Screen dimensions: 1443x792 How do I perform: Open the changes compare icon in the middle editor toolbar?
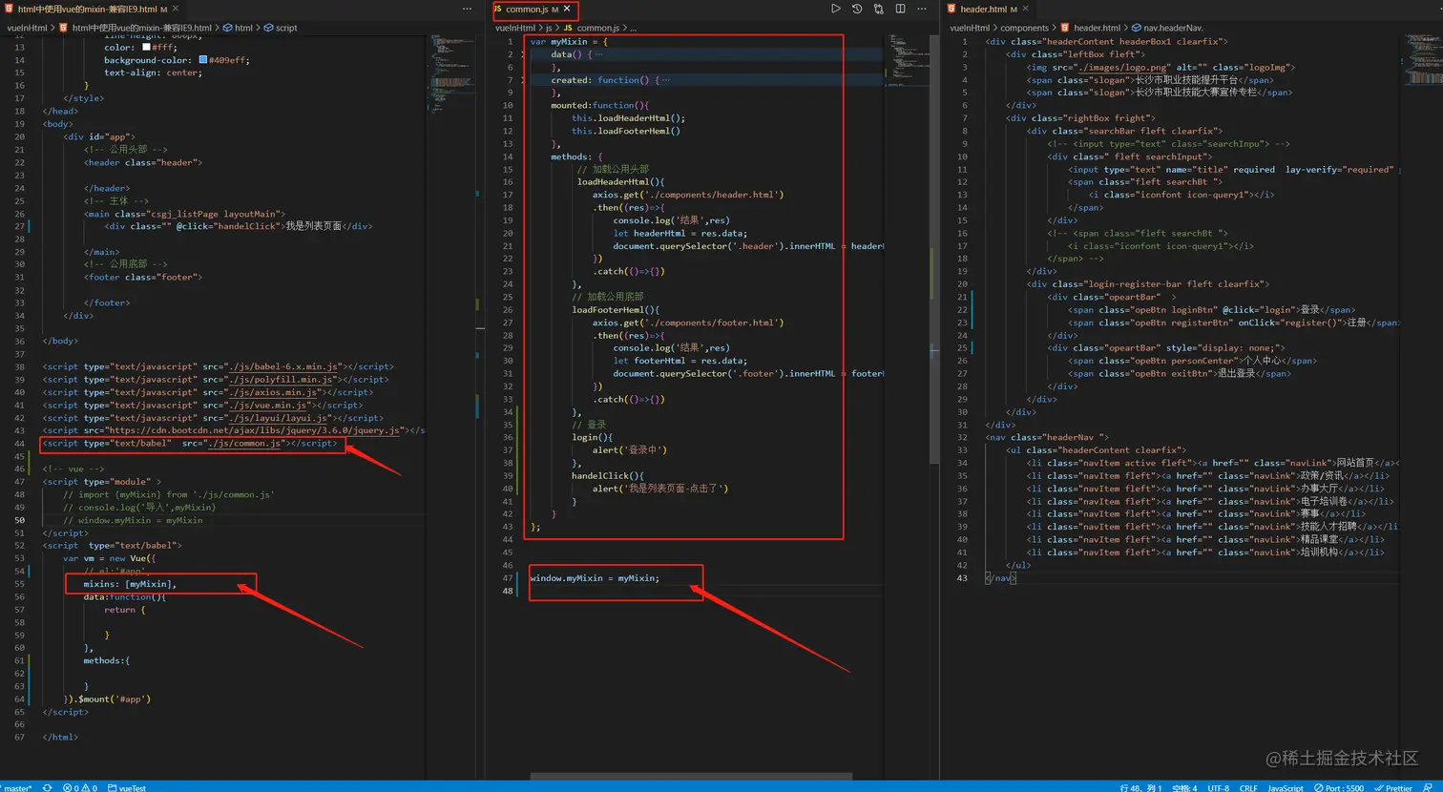[879, 9]
